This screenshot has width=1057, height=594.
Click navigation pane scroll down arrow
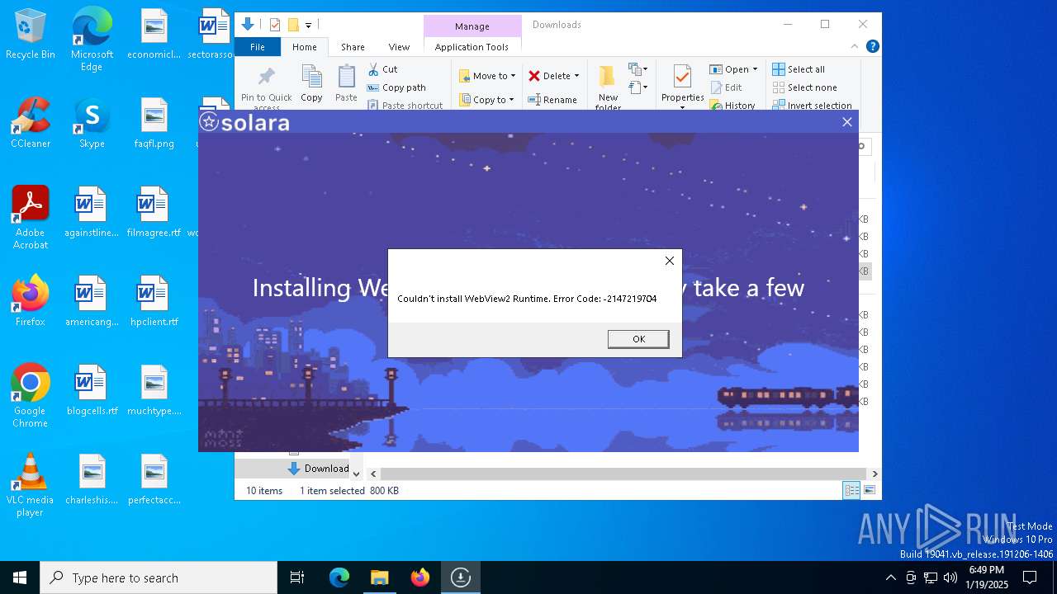(x=357, y=474)
